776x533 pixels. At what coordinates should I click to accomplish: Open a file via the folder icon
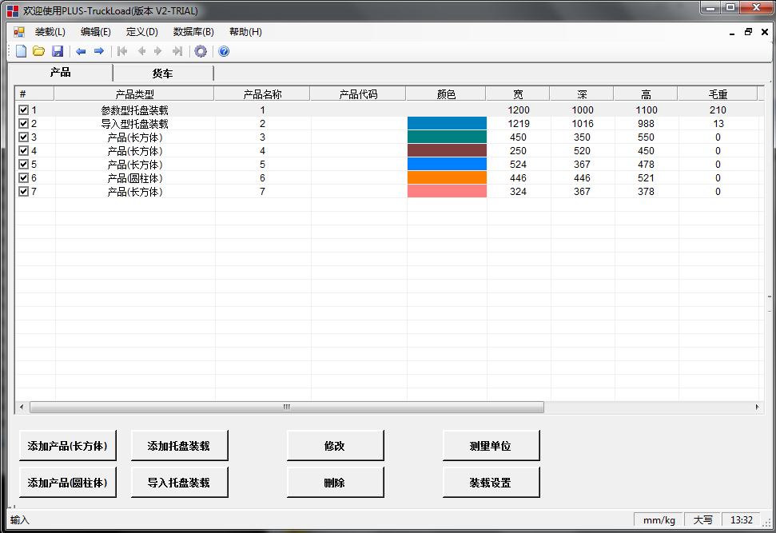pos(38,51)
